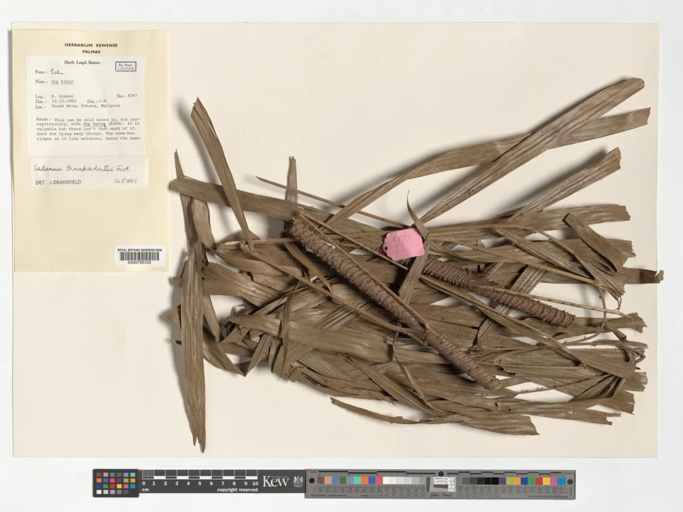Click the collection number 'A567'
This screenshot has width=683, height=512.
133,96
